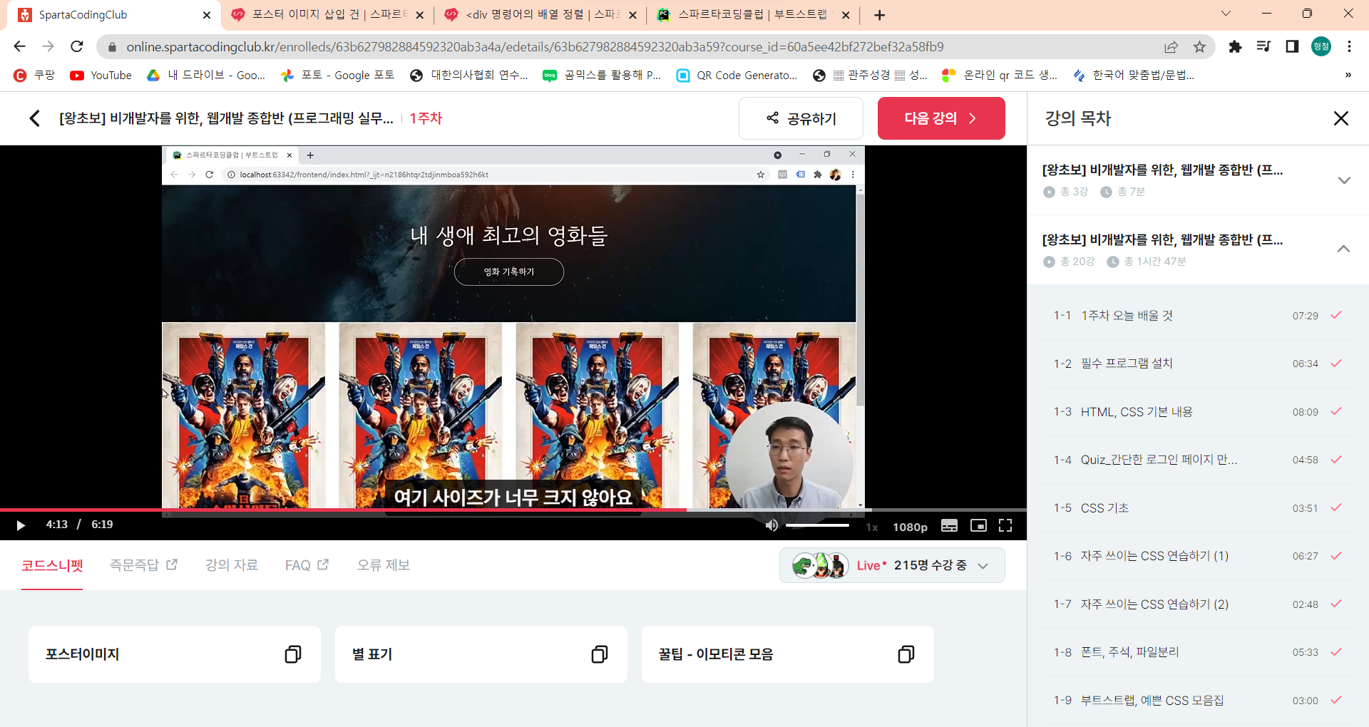Open the tab search dropdown arrow

pyautogui.click(x=1226, y=14)
